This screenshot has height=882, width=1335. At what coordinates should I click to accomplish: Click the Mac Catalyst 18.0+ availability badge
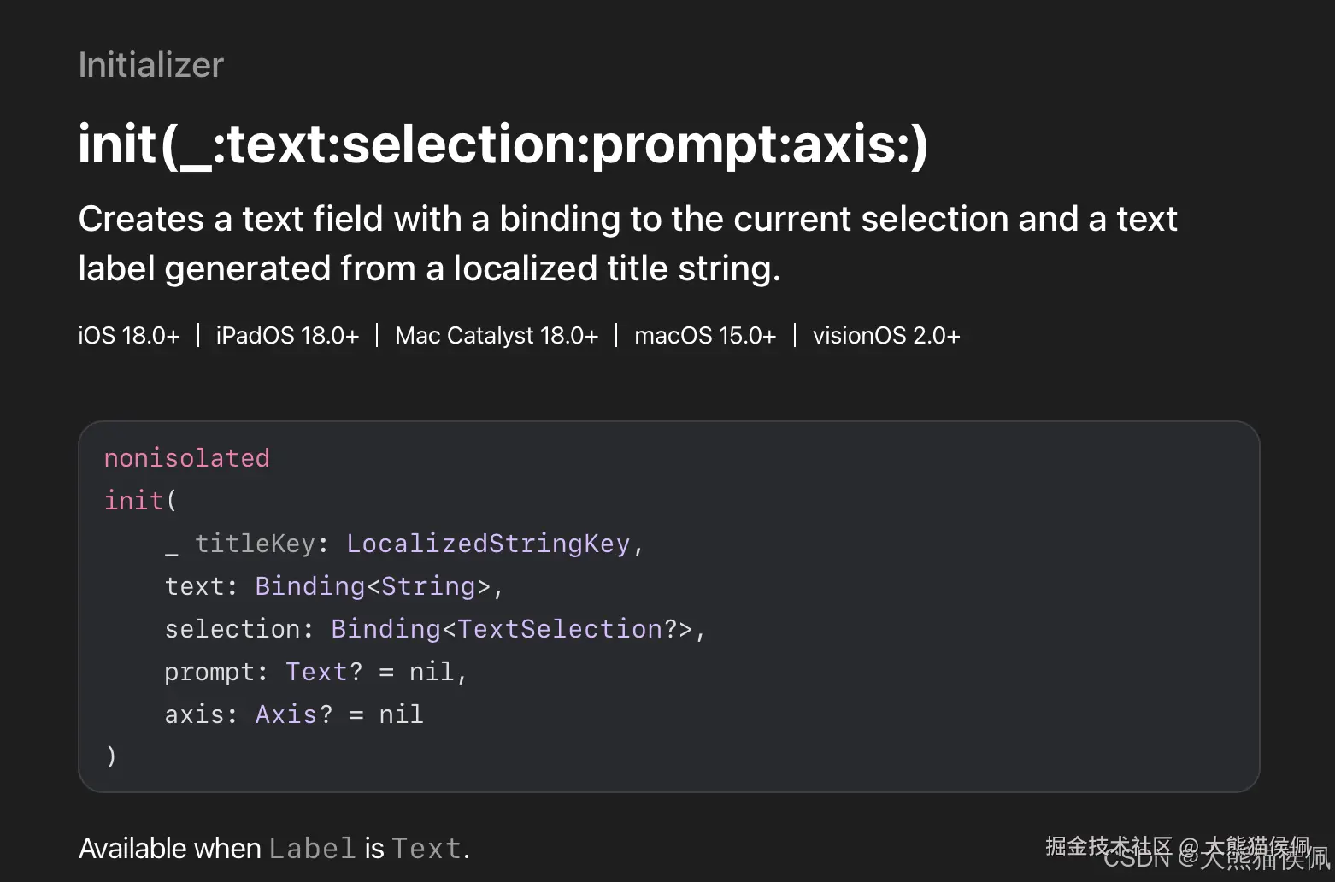[x=497, y=336]
